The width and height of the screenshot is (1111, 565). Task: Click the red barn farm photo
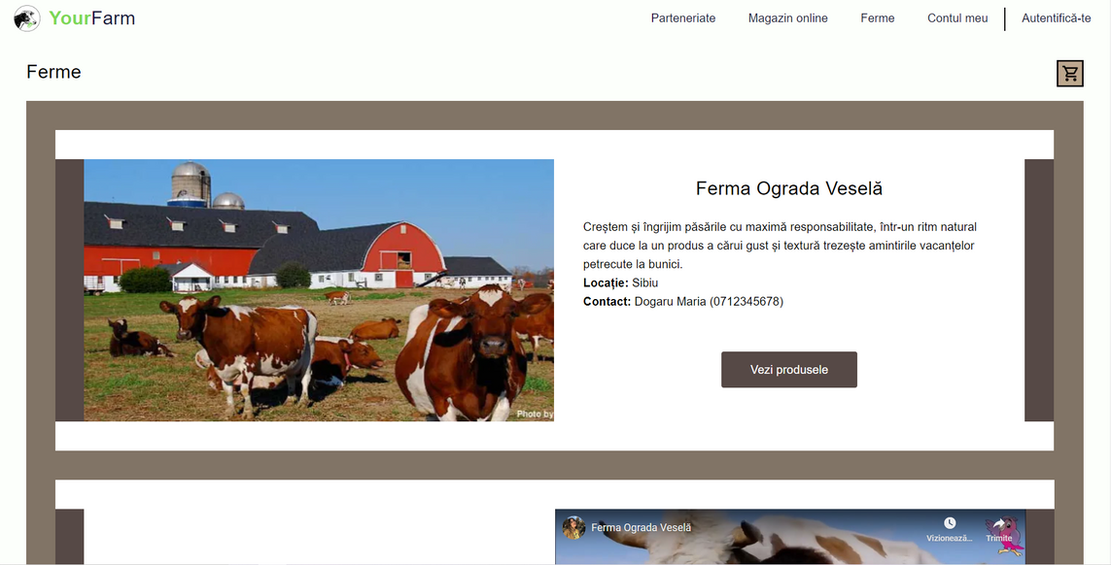click(319, 290)
